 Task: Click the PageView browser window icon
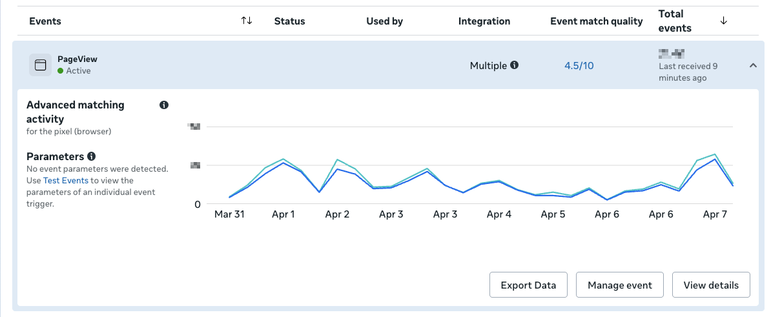point(40,65)
